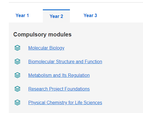143x113 pixels.
Task: Click the blue indicator bar above Year 2
Action: pyautogui.click(x=56, y=10)
